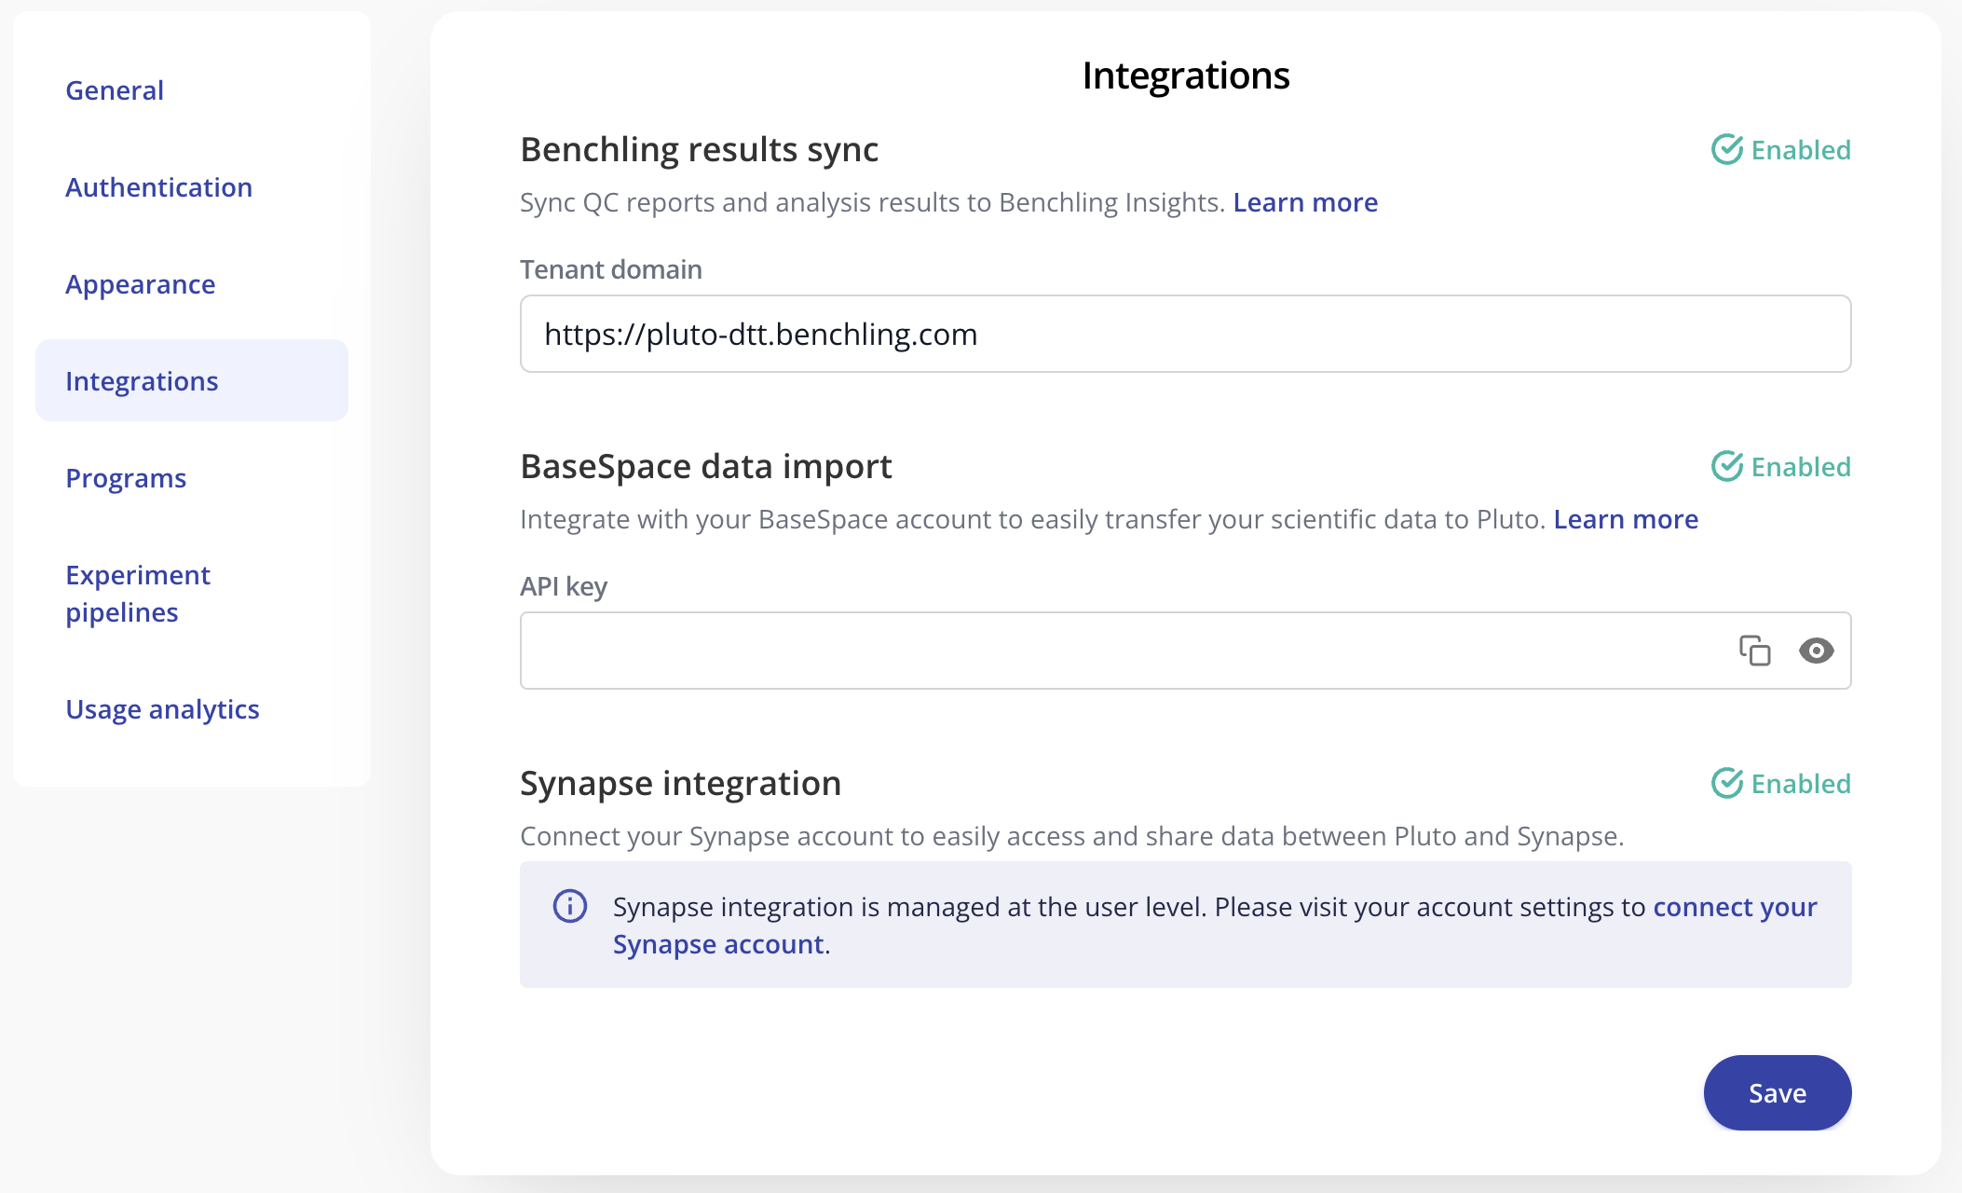
Task: Navigate to Programs section
Action: tap(126, 478)
